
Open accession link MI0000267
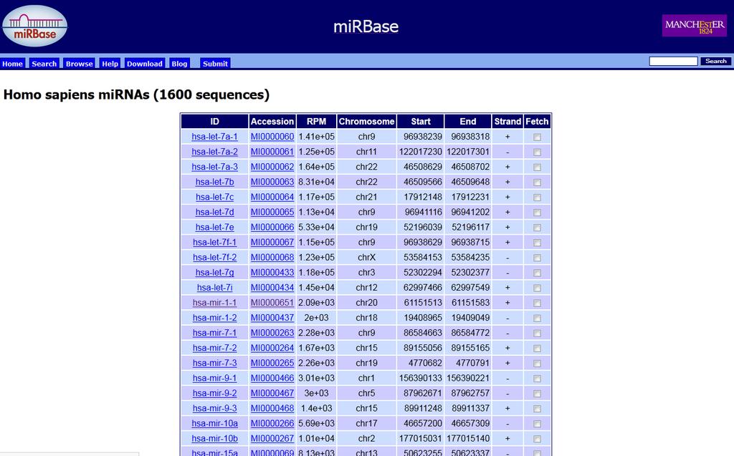click(x=272, y=438)
